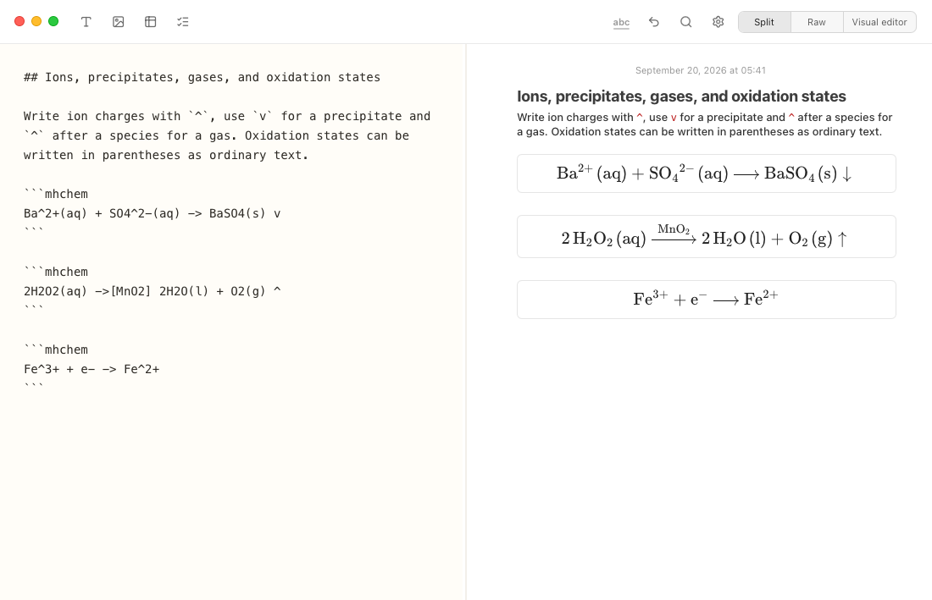The width and height of the screenshot is (932, 600).
Task: Place cursor in the 2H2O2(aq) source line
Action: 153,291
